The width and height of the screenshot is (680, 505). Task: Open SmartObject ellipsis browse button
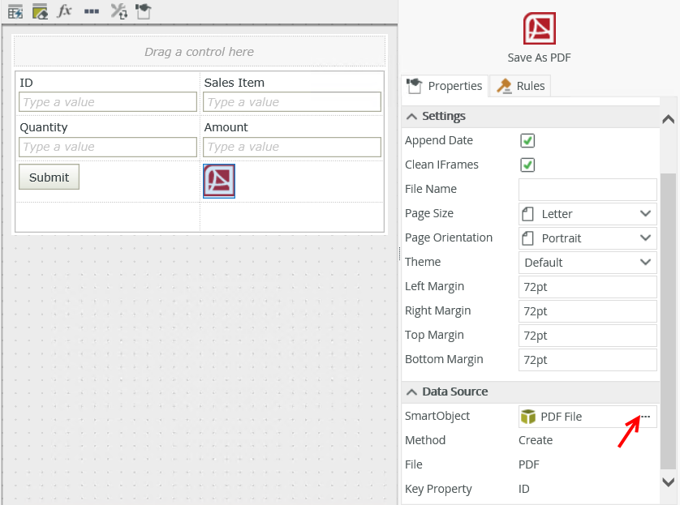[645, 417]
